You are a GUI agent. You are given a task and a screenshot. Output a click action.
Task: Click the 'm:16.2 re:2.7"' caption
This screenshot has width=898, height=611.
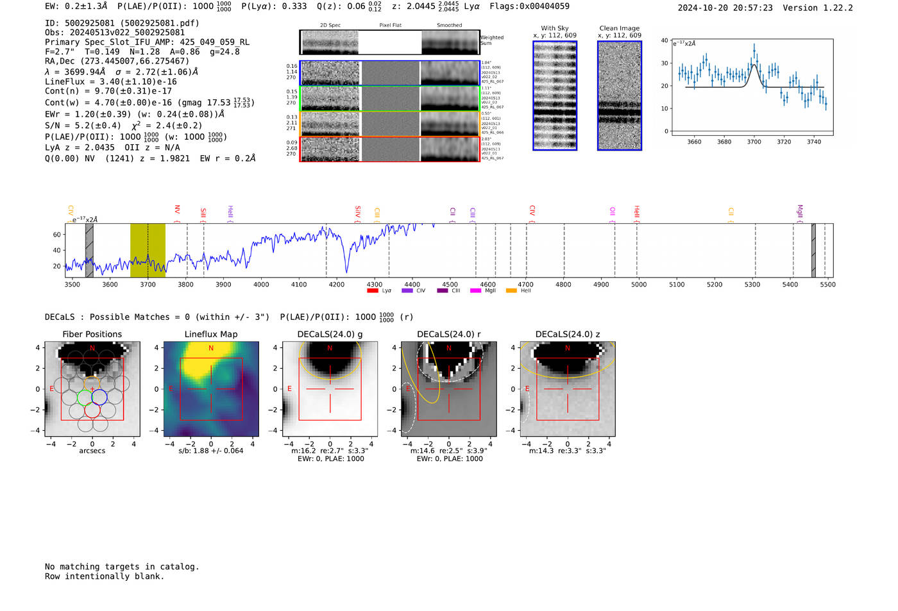coord(330,451)
